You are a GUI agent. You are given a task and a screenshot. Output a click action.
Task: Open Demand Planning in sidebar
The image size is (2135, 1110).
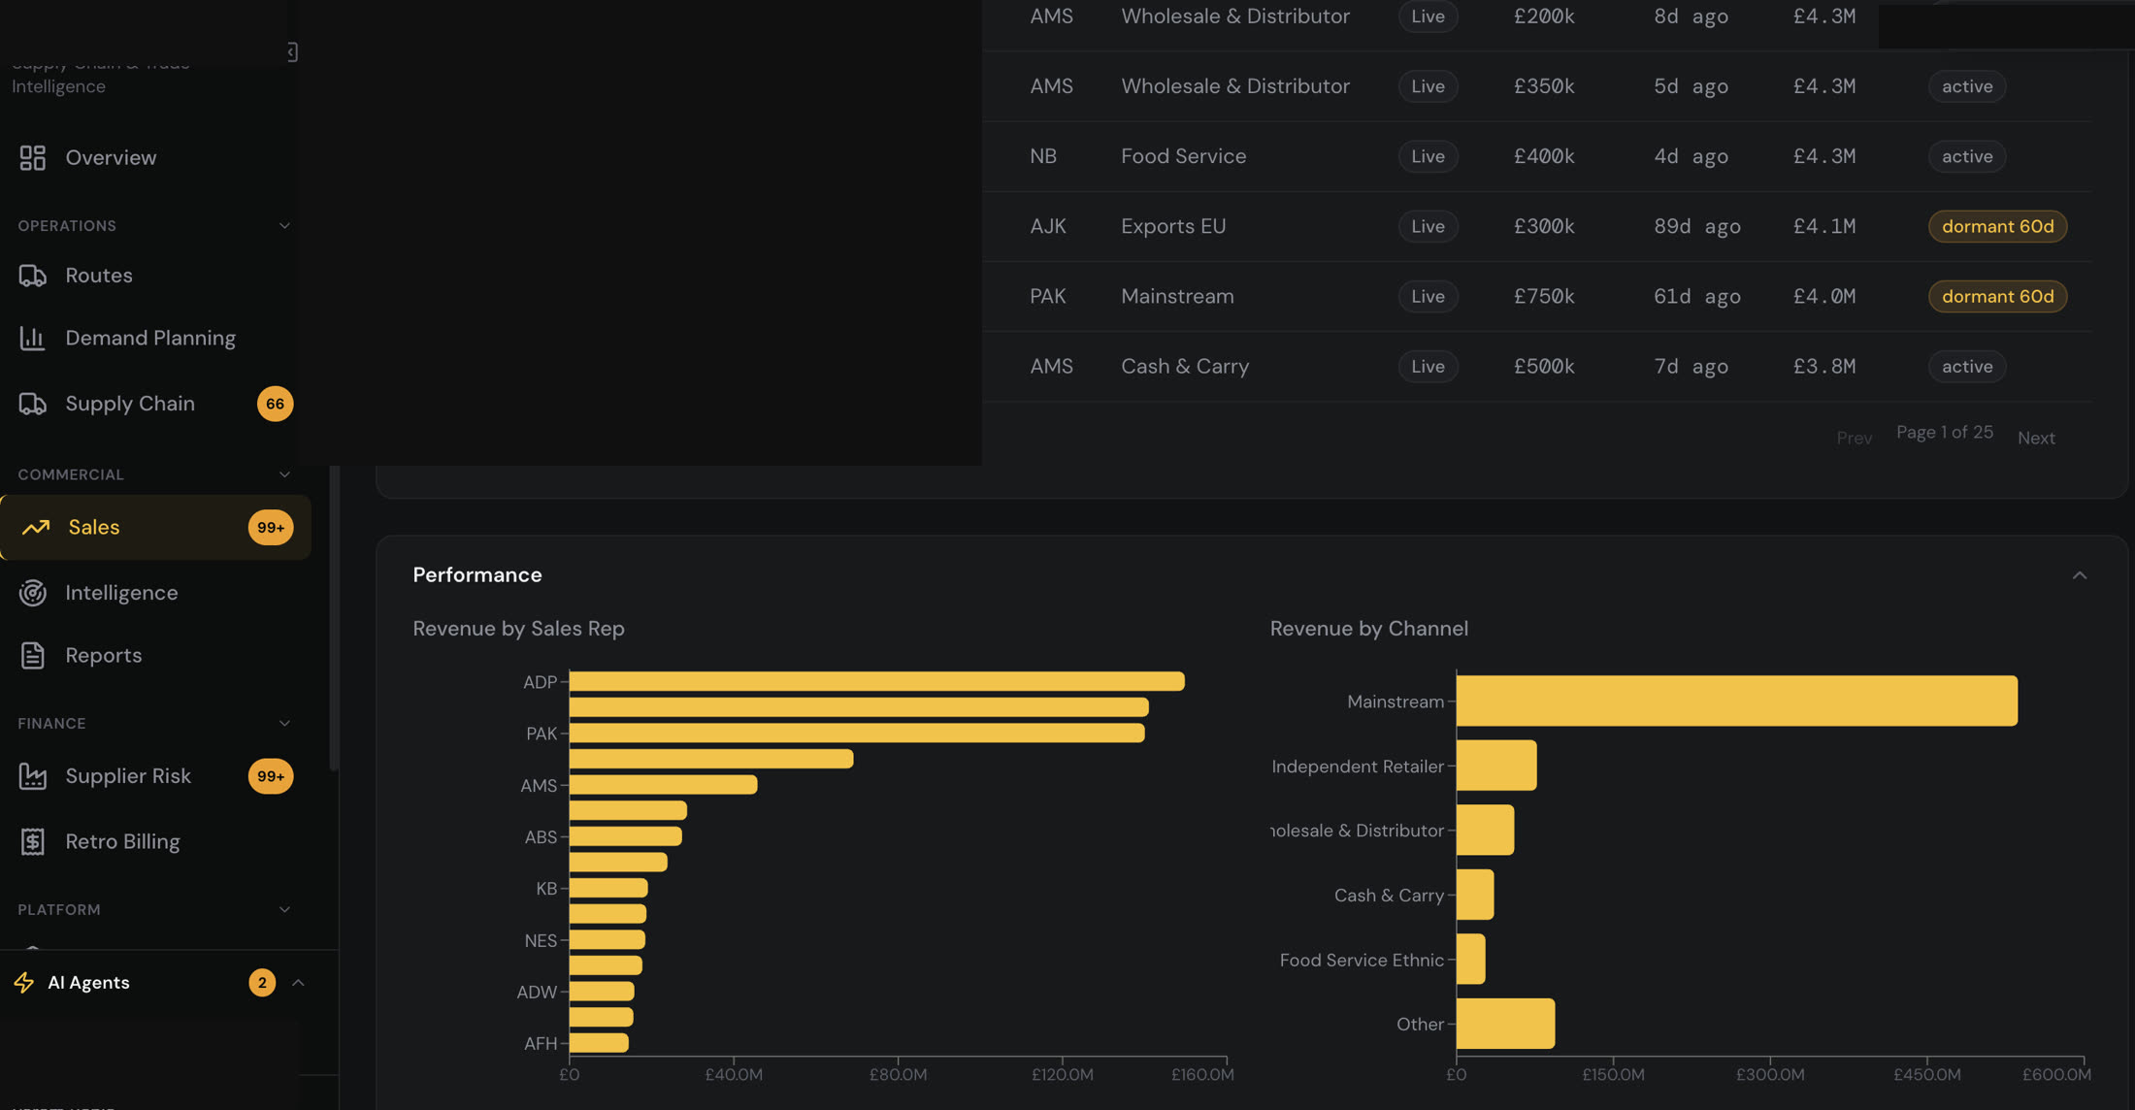[x=150, y=338]
